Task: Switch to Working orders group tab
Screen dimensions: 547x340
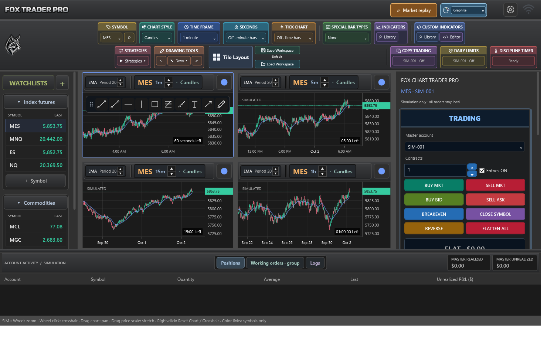Action: click(275, 263)
